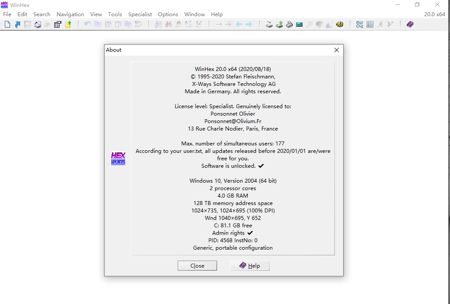Click the Close button in About dialog
The width and height of the screenshot is (450, 304).
pyautogui.click(x=197, y=265)
